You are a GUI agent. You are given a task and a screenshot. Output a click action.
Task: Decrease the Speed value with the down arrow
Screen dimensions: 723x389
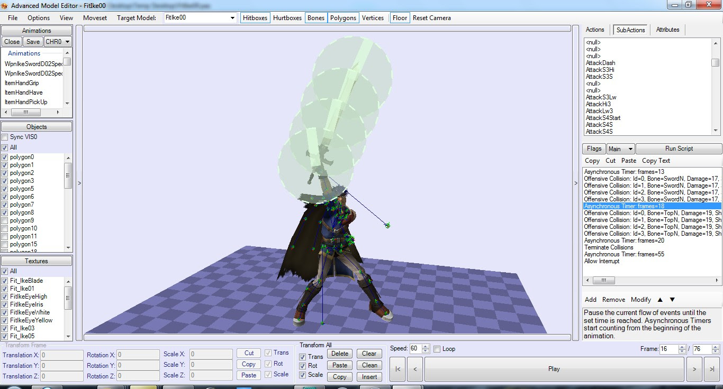[x=426, y=351]
